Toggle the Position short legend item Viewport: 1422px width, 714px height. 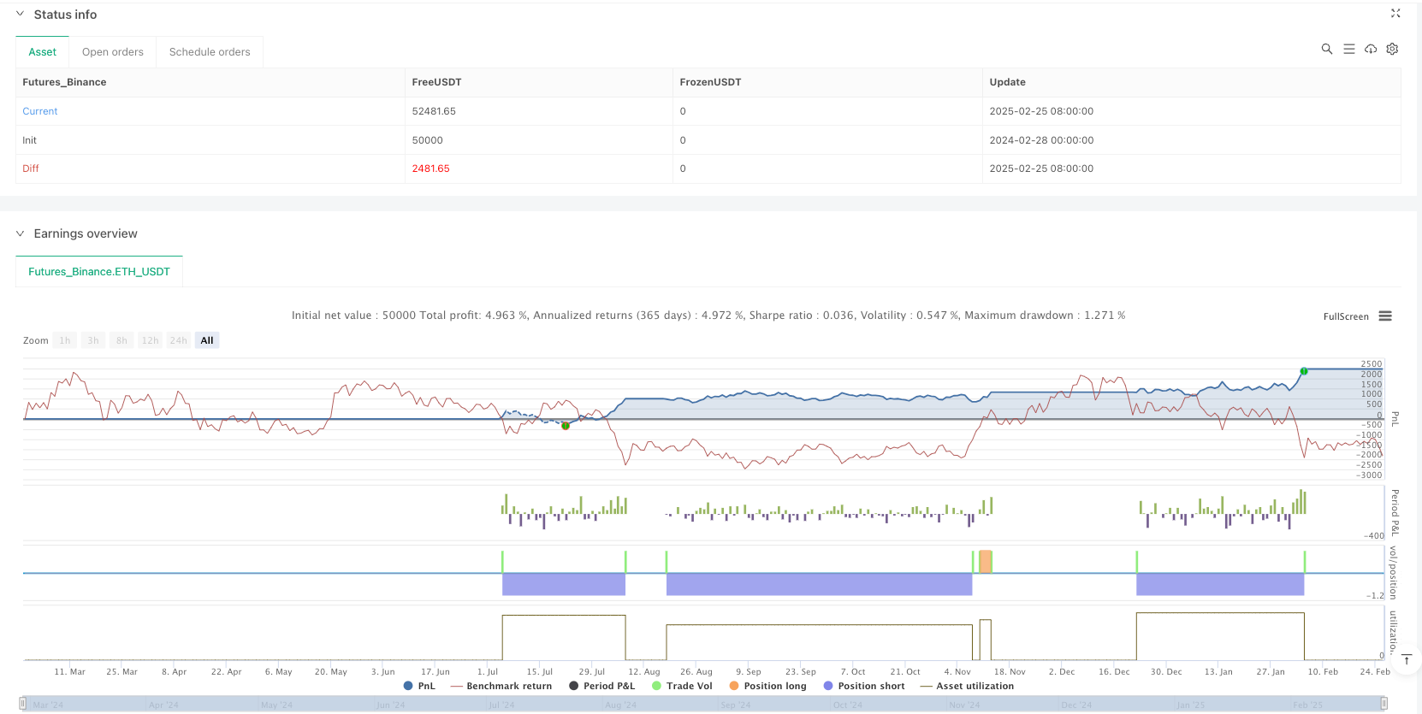(864, 686)
